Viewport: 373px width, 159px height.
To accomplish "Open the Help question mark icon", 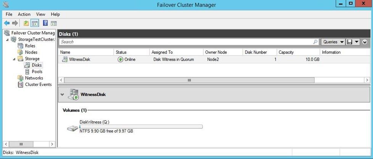I will (x=45, y=23).
